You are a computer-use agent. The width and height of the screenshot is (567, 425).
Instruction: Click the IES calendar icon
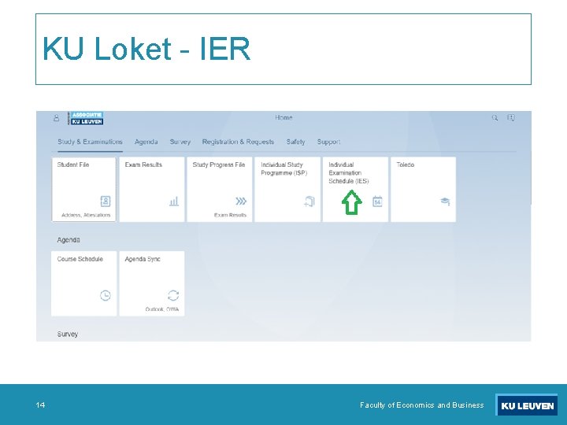click(x=377, y=201)
